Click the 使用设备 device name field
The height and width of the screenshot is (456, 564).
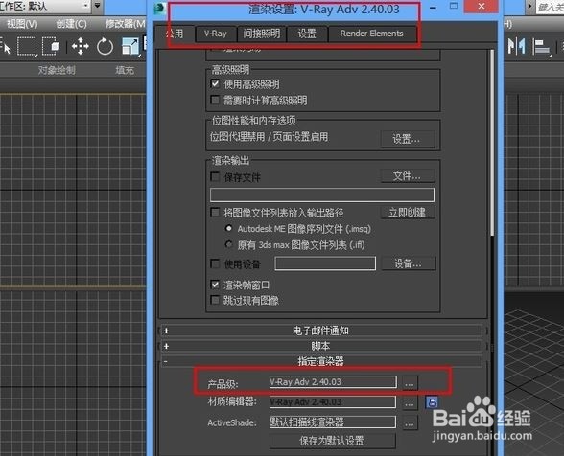[x=325, y=263]
